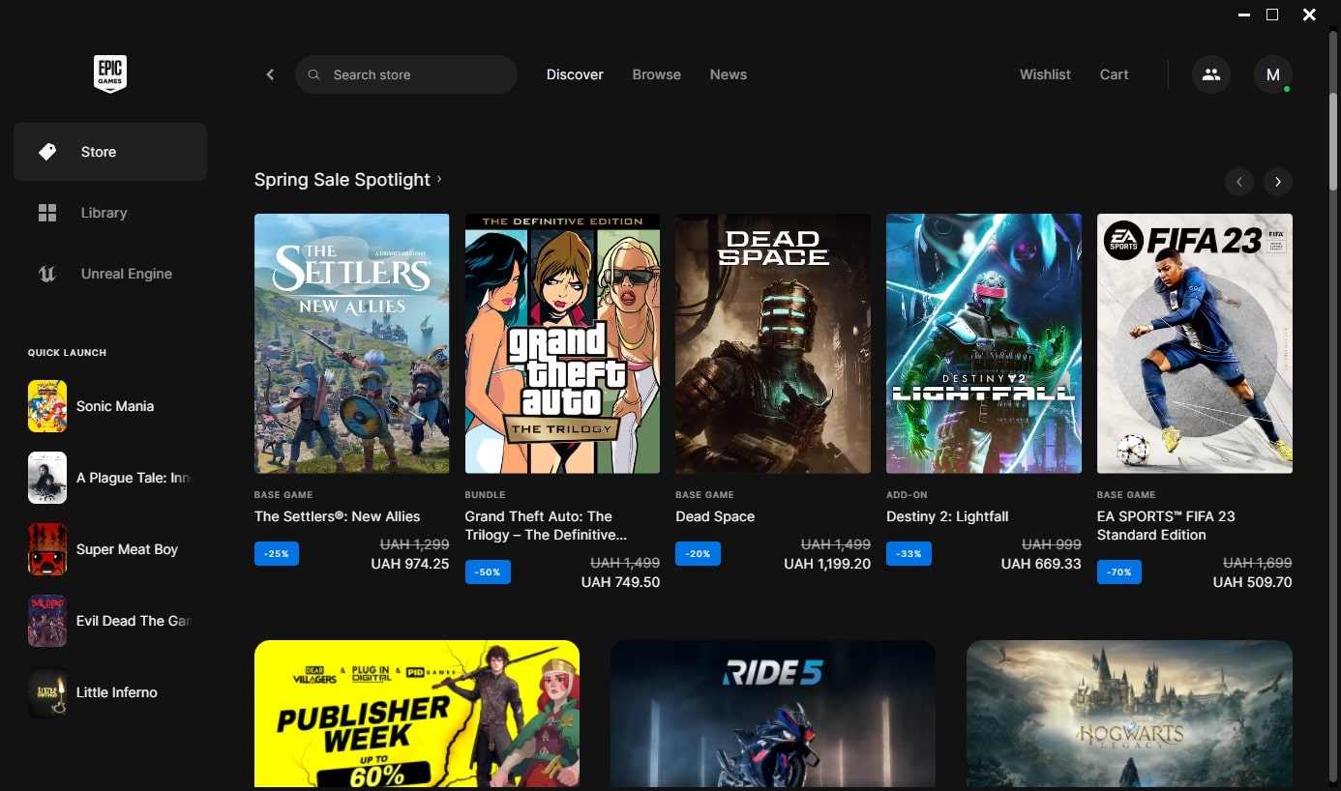Open the RIDE 5 banner
This screenshot has height=791, width=1341.
click(x=773, y=714)
